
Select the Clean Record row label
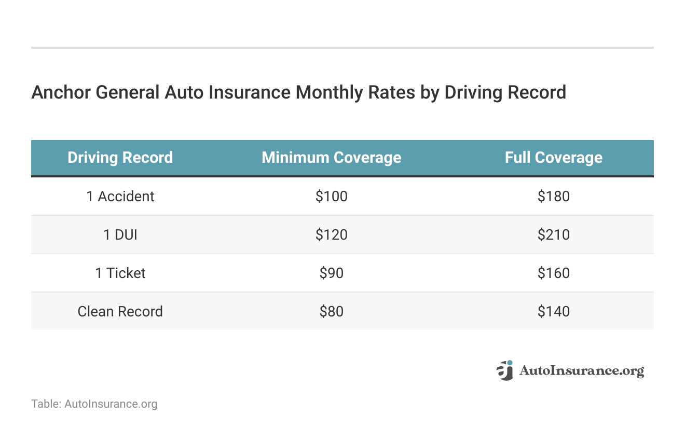[x=120, y=311]
